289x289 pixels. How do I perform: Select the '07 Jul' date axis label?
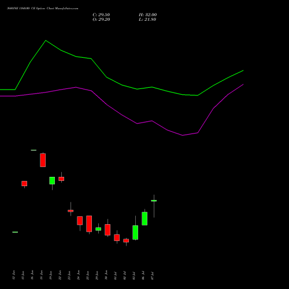152,276
